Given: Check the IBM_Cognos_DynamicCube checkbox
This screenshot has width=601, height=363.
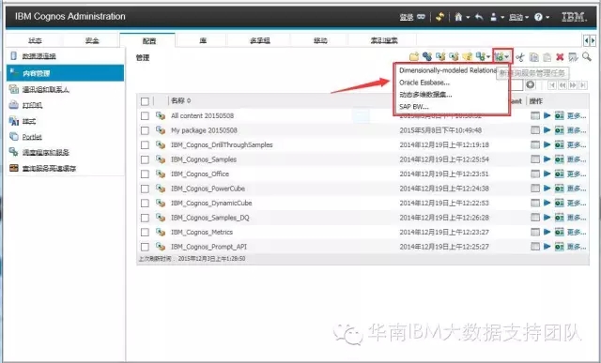Looking at the screenshot, I should pos(145,204).
